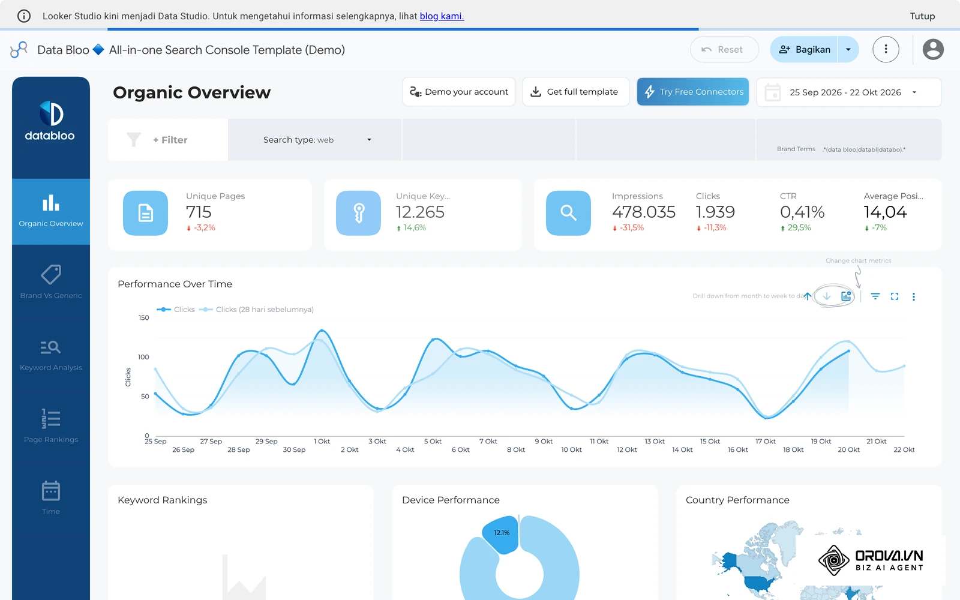Go to the Keyword Analysis page

coord(51,355)
